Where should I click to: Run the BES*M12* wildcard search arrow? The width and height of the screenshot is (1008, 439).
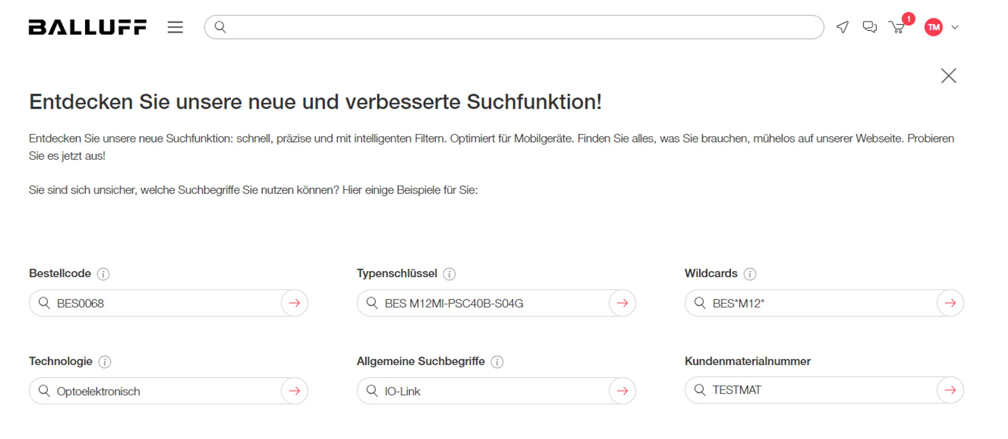[950, 303]
